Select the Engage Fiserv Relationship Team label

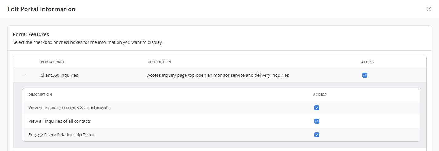pyautogui.click(x=61, y=135)
